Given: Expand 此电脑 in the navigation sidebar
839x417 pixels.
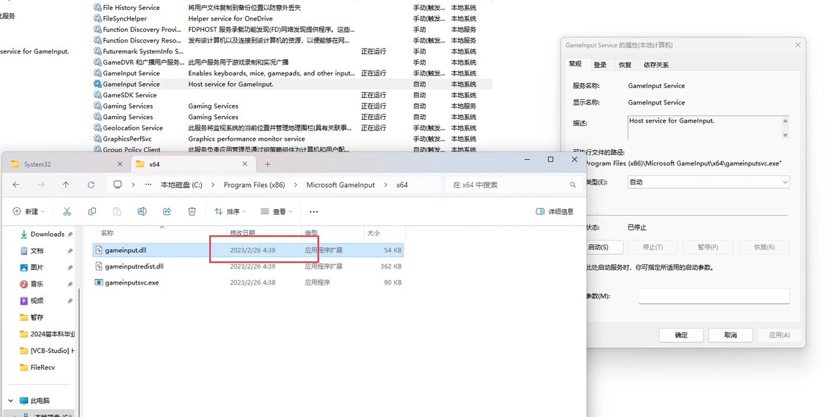Looking at the screenshot, I should [x=10, y=400].
